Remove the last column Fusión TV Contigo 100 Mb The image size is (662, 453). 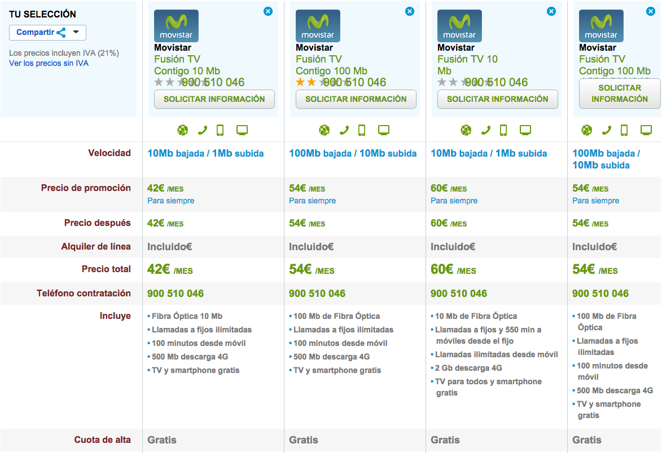(651, 11)
